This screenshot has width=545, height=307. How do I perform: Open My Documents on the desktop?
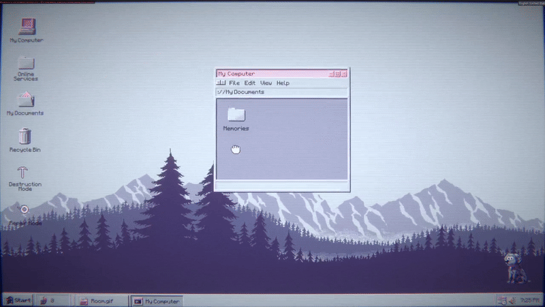[25, 100]
